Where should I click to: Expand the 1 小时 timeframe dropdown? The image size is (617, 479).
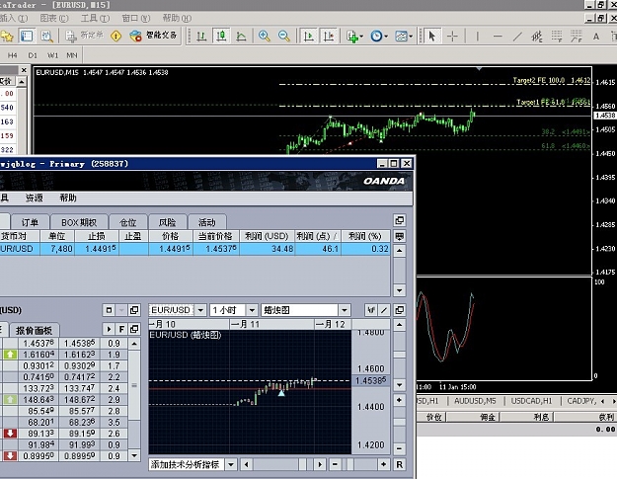(253, 310)
